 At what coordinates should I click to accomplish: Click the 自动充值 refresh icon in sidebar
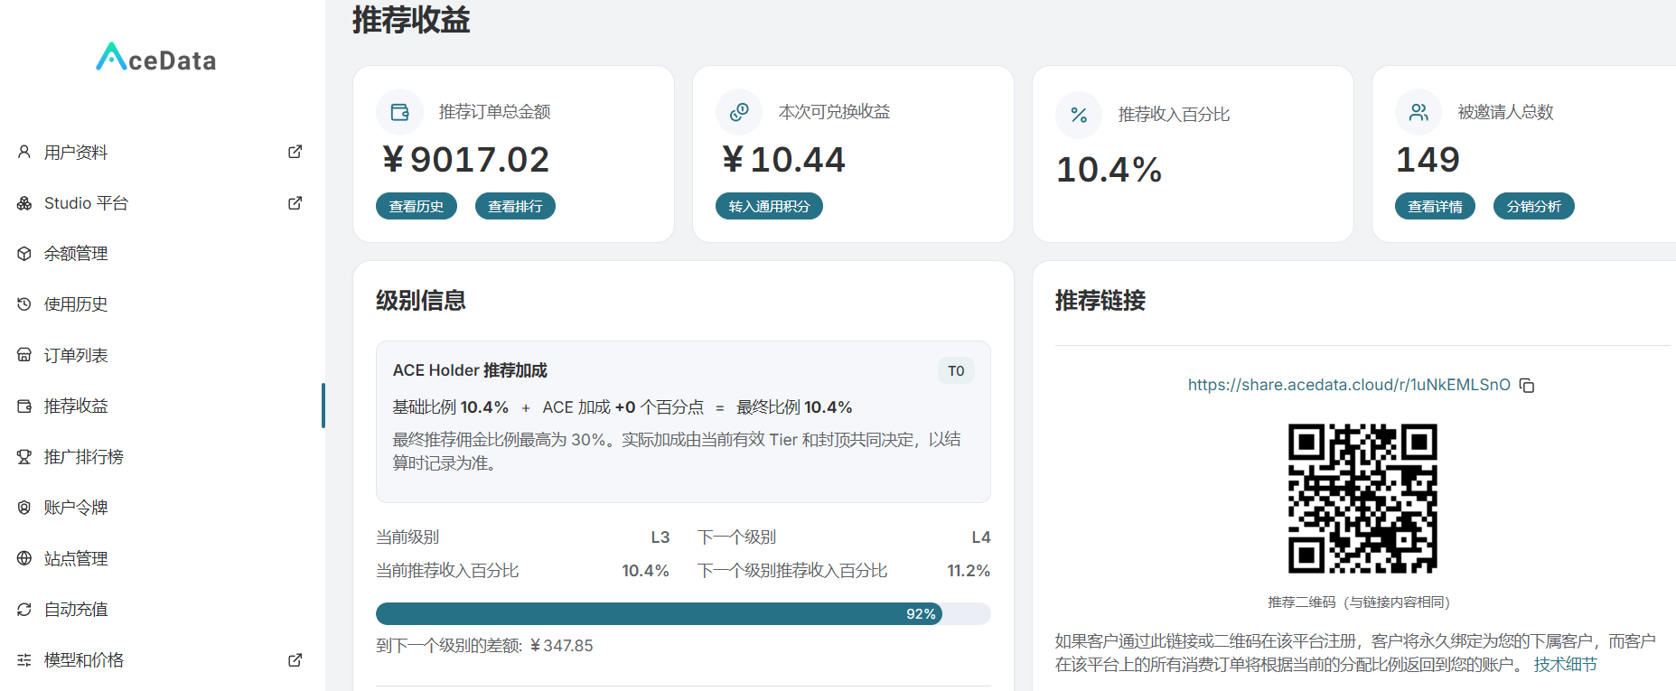click(24, 610)
